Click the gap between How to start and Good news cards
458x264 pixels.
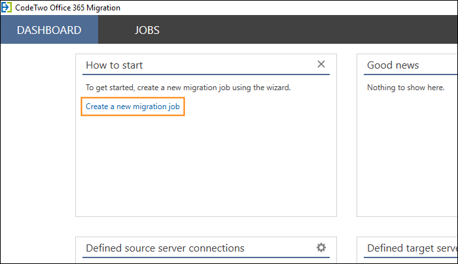click(x=347, y=135)
